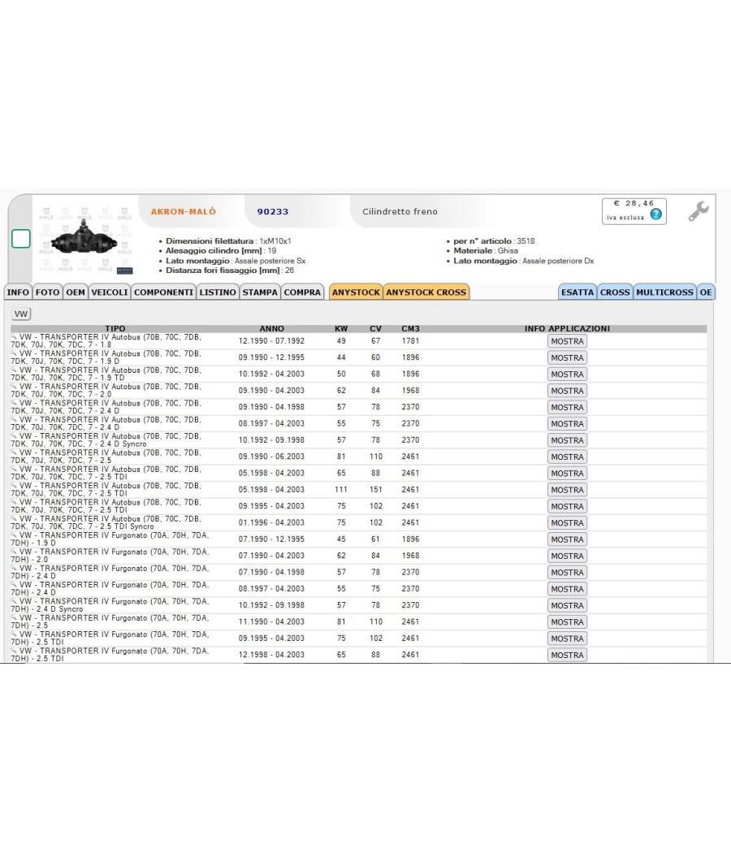Click magnifier icon on Autobus 2.4 D Syncro row
This screenshot has width=731, height=853.
[14, 436]
